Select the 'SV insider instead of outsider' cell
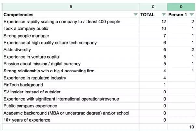 32,92
